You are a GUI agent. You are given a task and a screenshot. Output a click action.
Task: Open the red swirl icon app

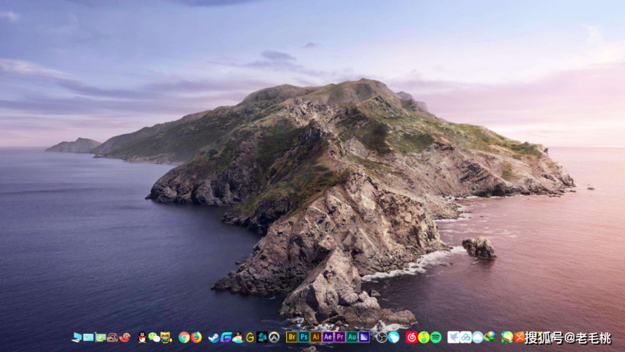tap(124, 337)
